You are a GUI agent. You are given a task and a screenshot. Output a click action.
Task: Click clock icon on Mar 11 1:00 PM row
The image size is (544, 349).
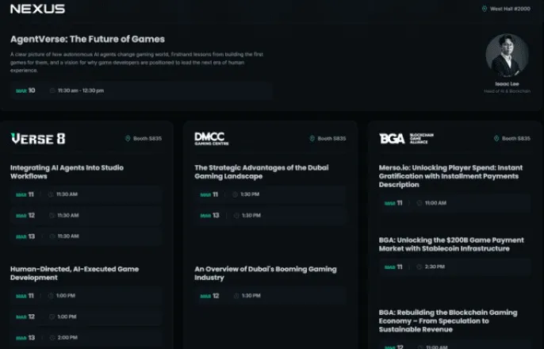[51, 296]
